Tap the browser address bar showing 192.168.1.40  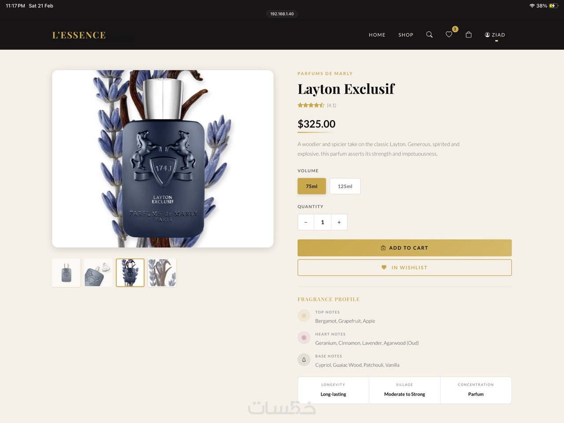282,14
